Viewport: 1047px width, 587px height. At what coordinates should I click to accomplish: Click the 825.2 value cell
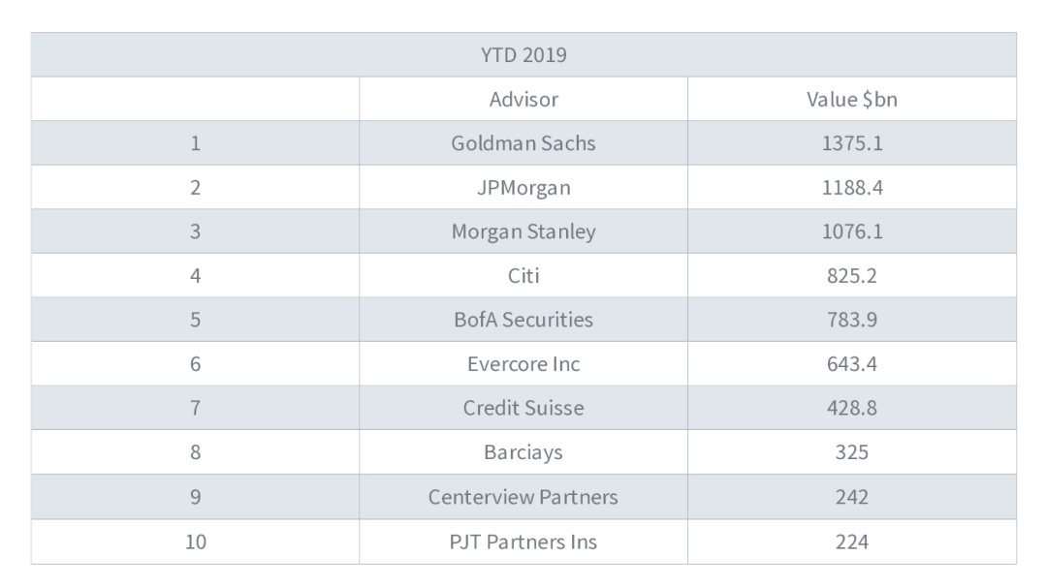click(x=851, y=276)
